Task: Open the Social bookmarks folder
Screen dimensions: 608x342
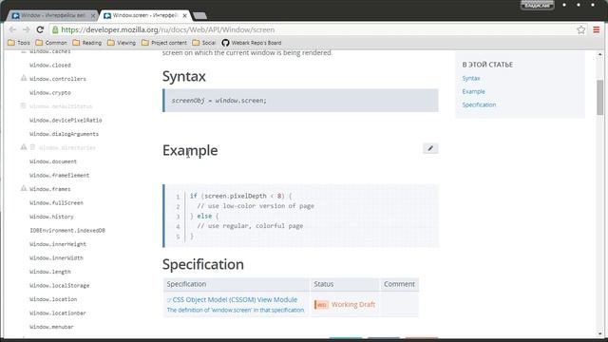Action: click(204, 43)
